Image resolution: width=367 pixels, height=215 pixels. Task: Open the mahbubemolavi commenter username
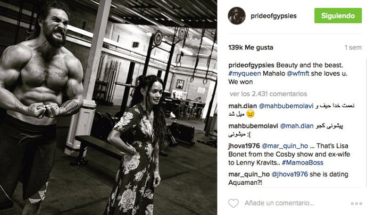(253, 126)
